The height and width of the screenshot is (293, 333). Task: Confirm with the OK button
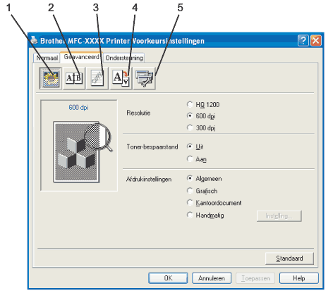168,278
